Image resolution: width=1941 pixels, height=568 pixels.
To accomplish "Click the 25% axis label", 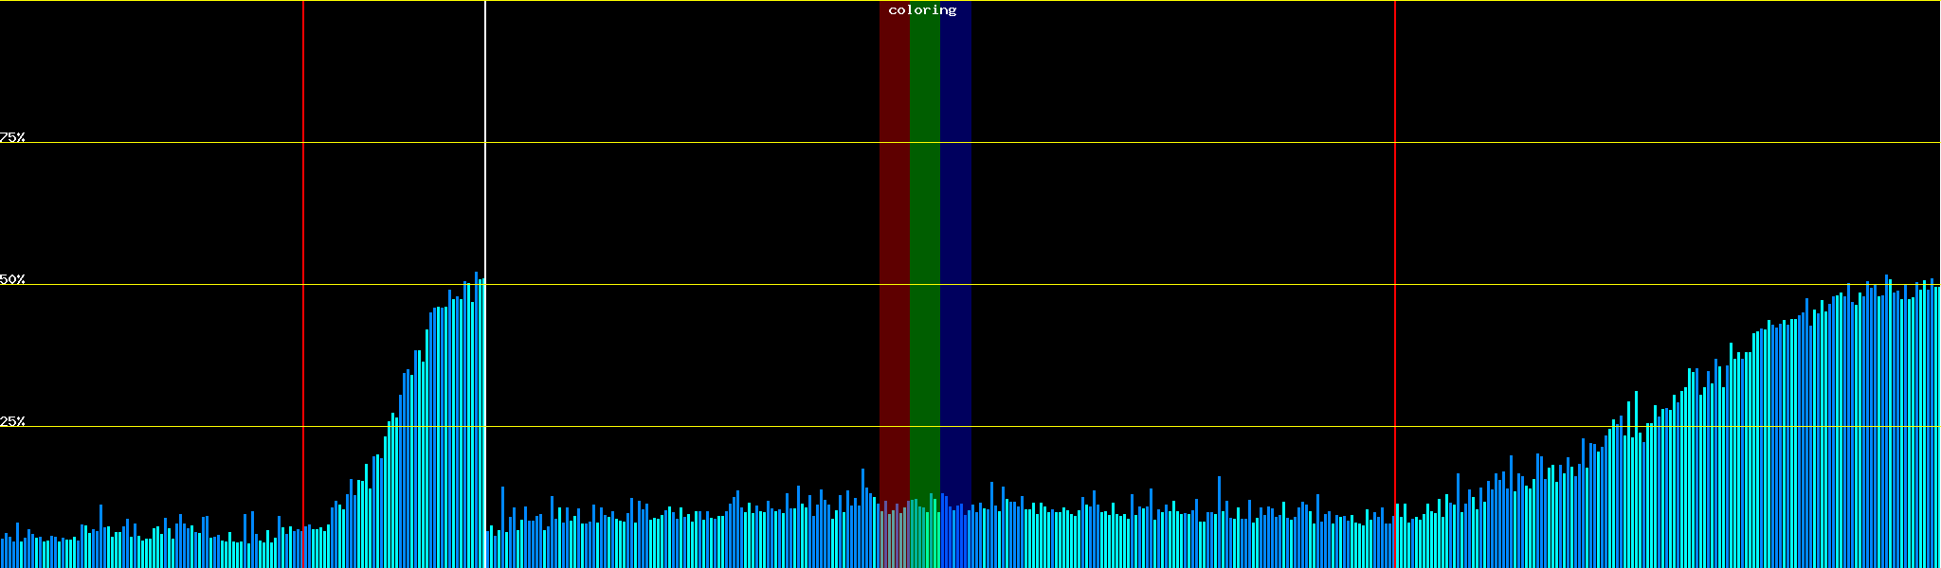I will (x=12, y=421).
